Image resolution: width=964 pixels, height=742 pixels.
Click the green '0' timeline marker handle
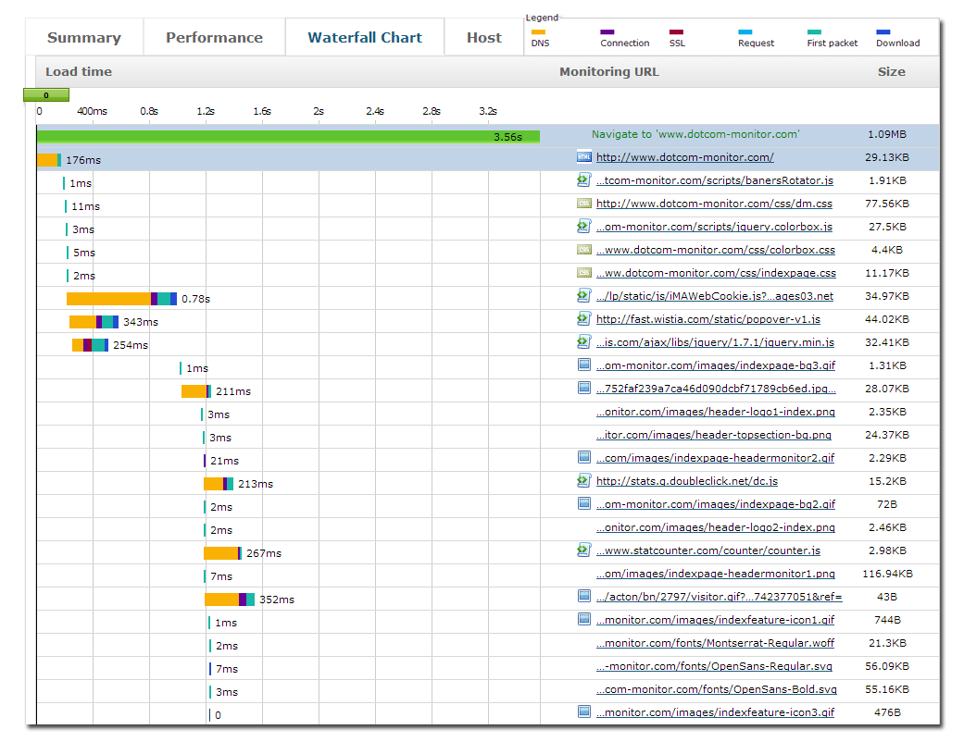point(46,94)
